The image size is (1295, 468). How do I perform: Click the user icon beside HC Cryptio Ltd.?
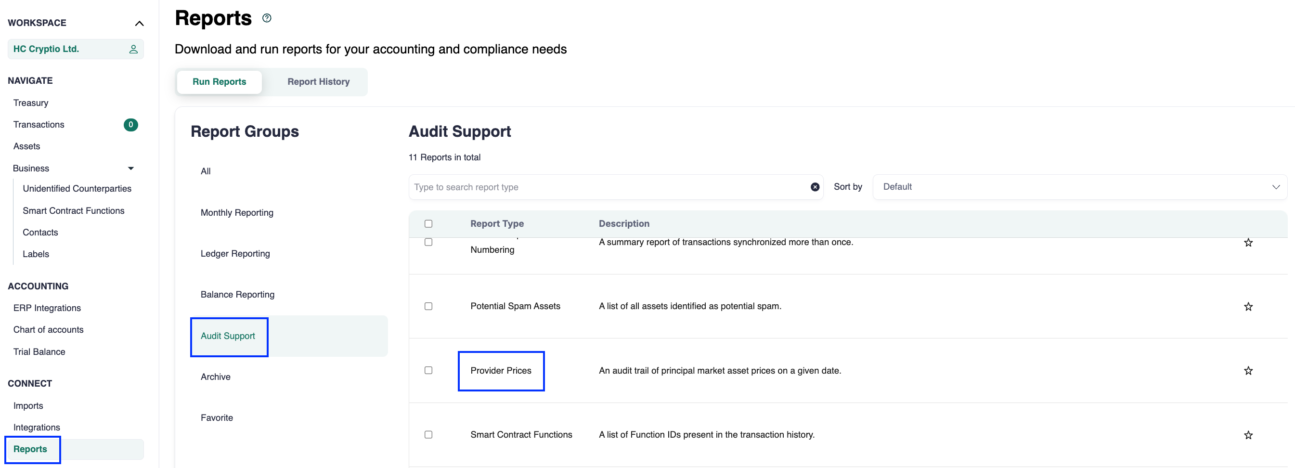(x=133, y=49)
